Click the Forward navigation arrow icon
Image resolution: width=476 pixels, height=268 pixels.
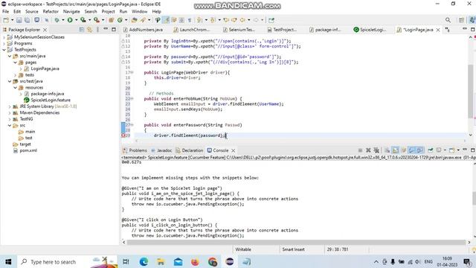point(256,20)
